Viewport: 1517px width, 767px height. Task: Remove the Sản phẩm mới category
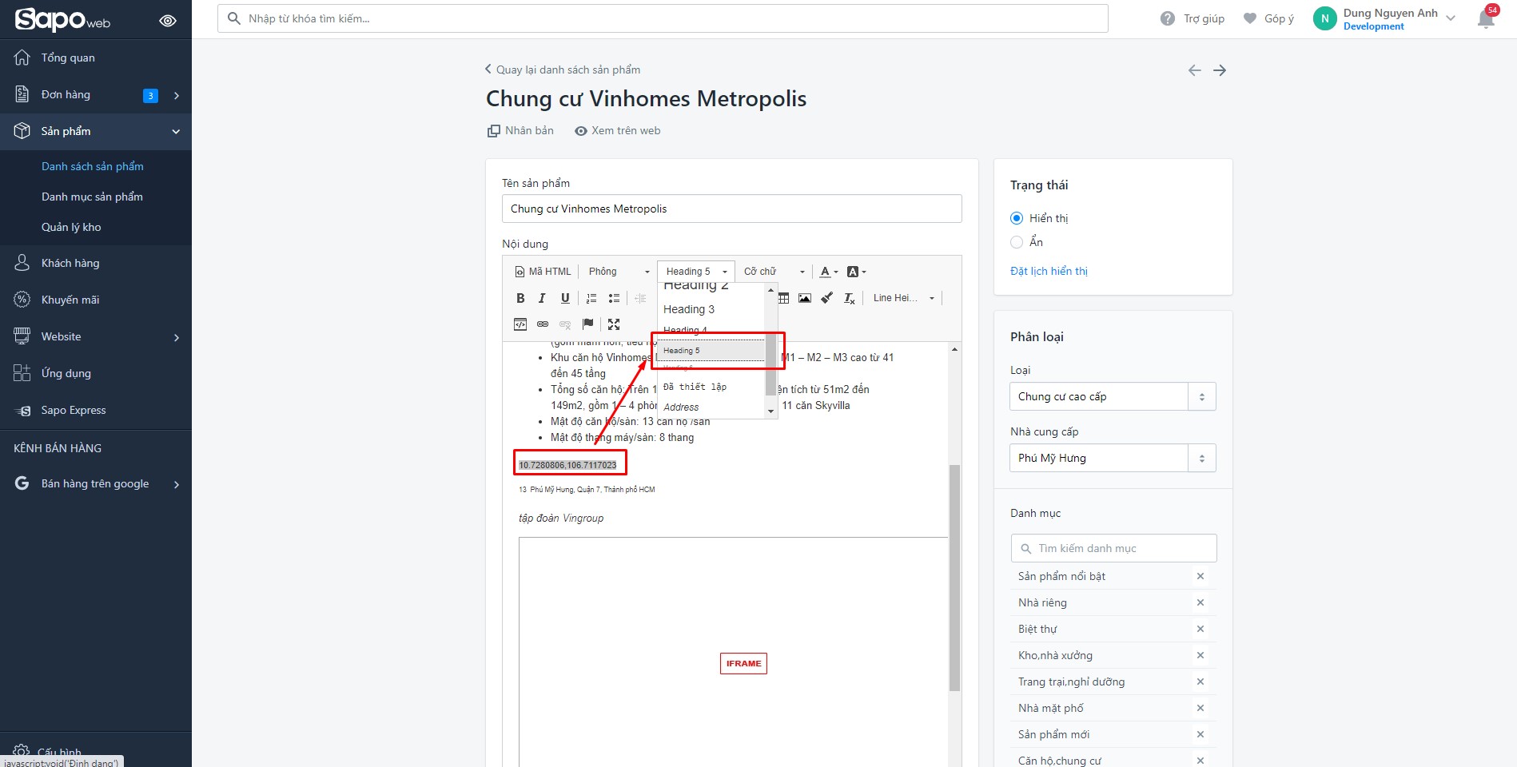tap(1200, 734)
